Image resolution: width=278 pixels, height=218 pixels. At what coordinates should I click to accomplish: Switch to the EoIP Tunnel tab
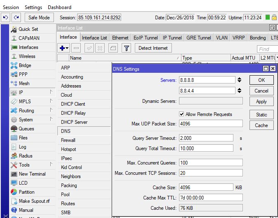[x=146, y=38]
